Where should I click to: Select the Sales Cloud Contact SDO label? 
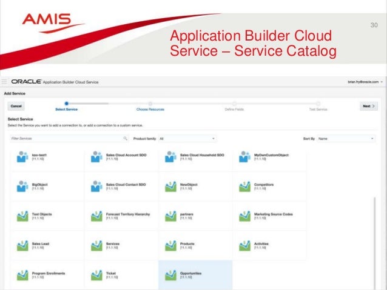(x=126, y=185)
